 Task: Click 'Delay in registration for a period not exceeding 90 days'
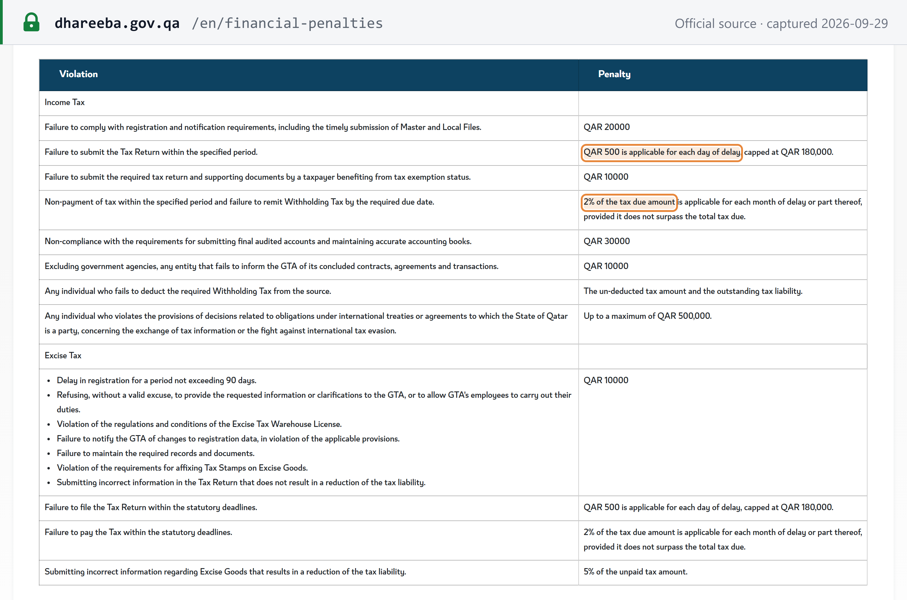click(x=156, y=381)
